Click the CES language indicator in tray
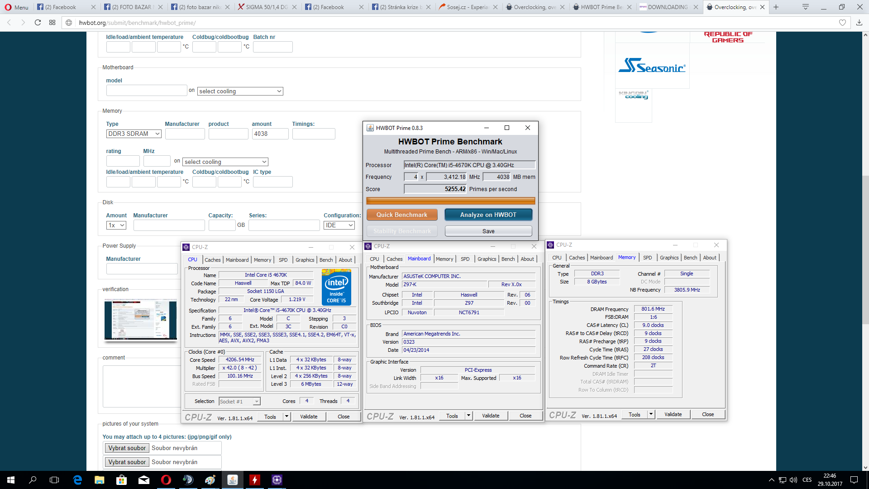 pyautogui.click(x=807, y=480)
